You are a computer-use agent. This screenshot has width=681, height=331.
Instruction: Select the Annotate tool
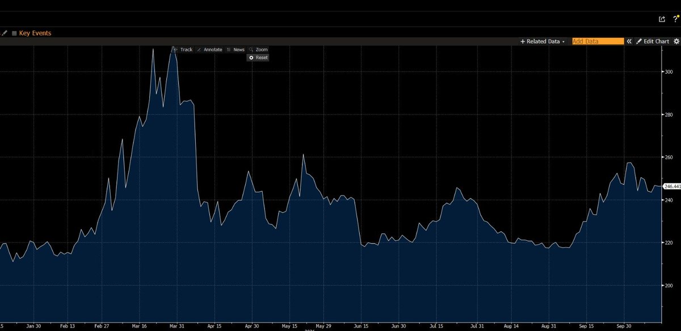coord(209,50)
